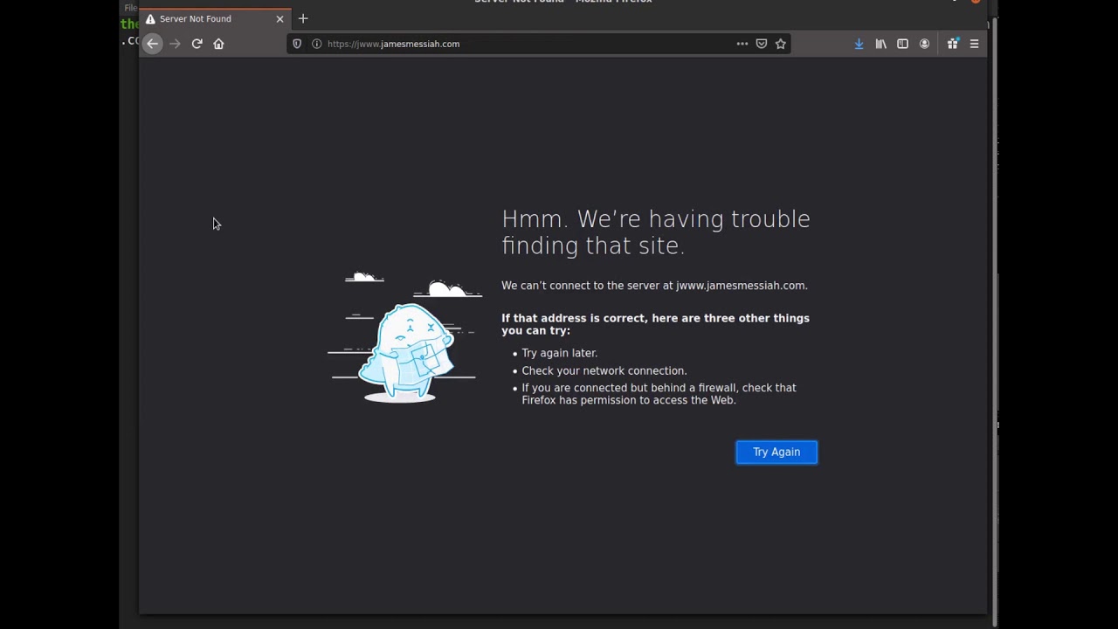Image resolution: width=1118 pixels, height=629 pixels.
Task: Click the 'We can't connect to the server' line
Action: click(x=654, y=286)
